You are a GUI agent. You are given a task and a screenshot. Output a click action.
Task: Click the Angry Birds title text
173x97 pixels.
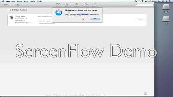(x=20, y=17)
